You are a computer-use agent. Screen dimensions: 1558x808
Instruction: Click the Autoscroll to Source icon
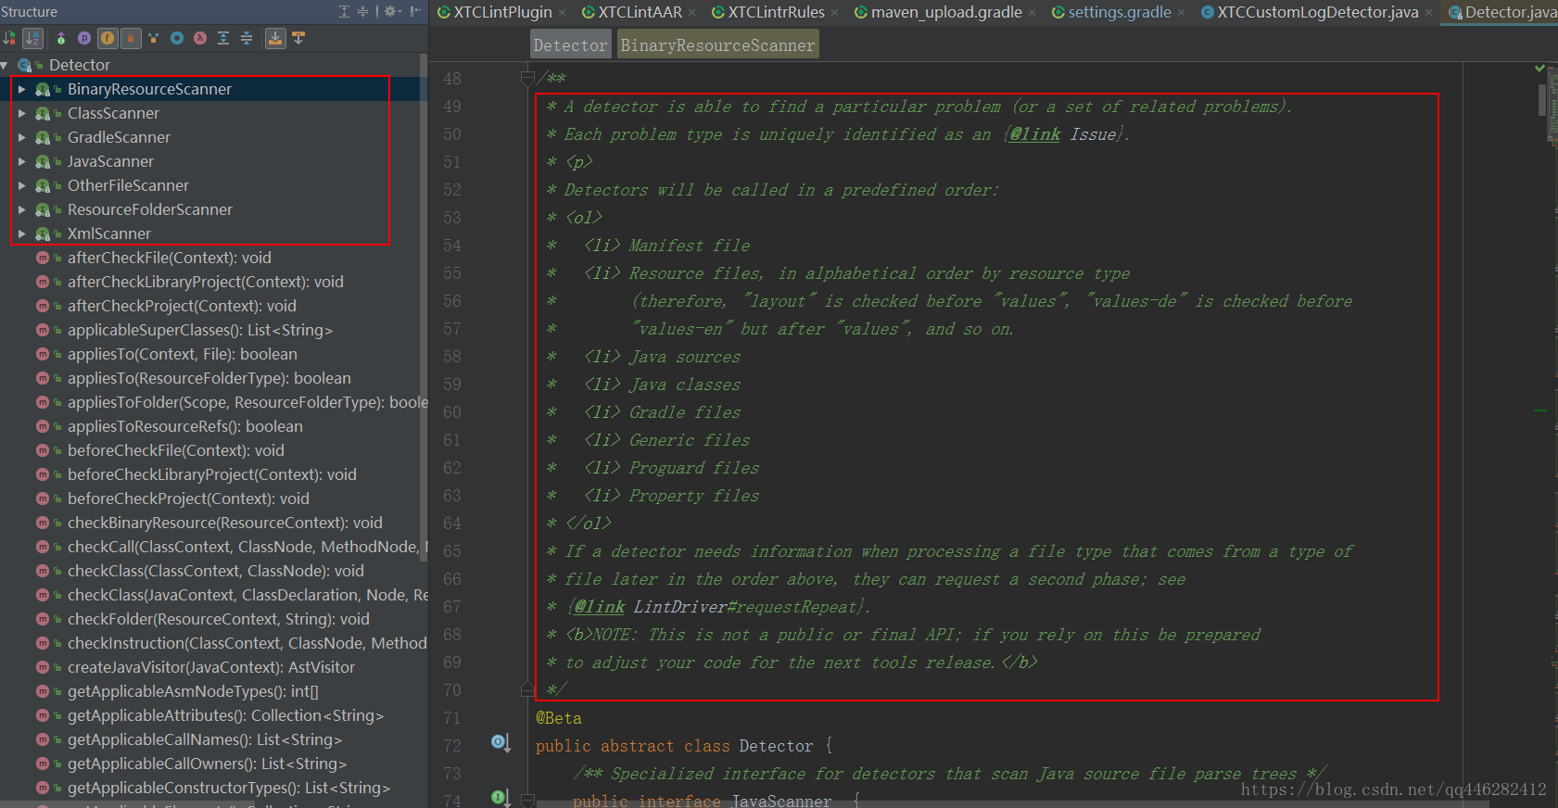pos(275,38)
